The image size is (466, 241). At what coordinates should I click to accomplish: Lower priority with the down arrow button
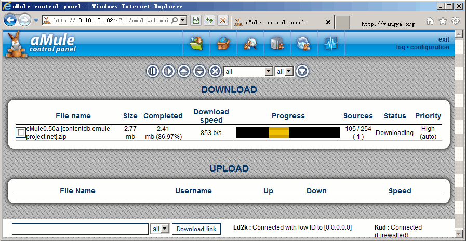(x=199, y=72)
